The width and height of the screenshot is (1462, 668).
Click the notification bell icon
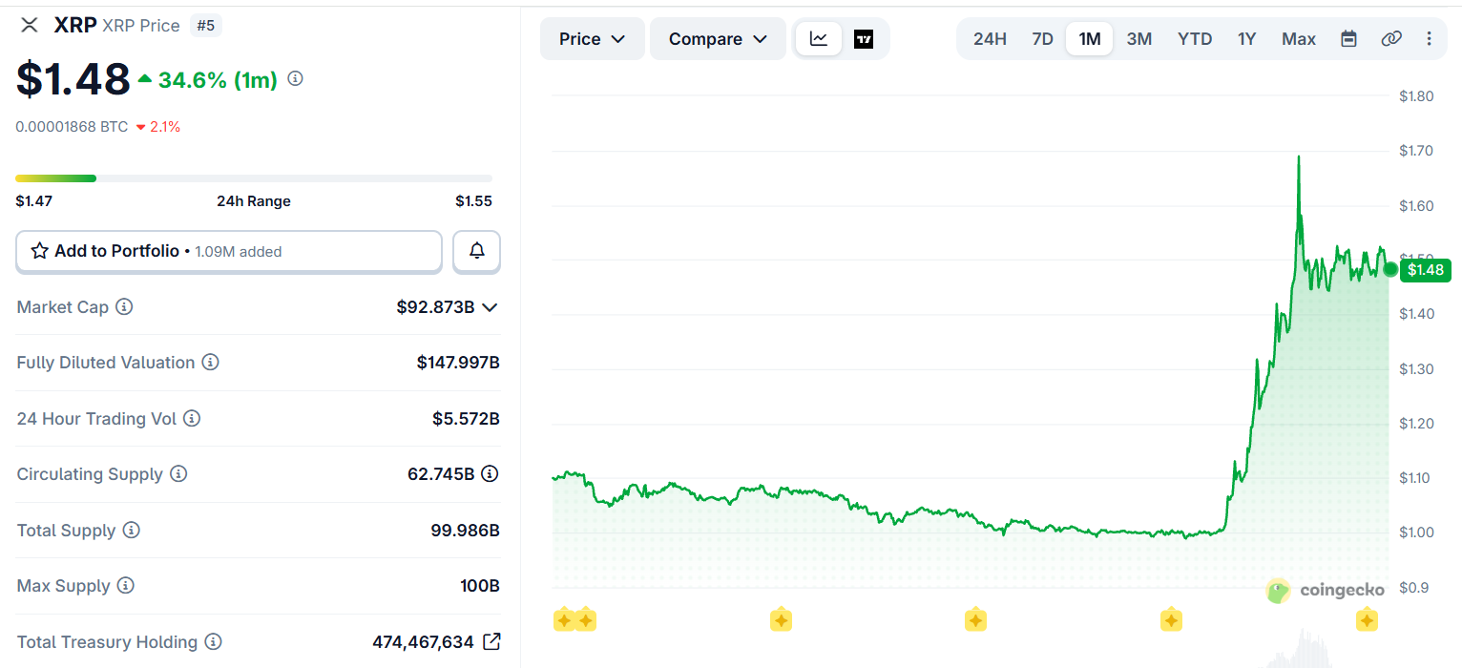(476, 251)
